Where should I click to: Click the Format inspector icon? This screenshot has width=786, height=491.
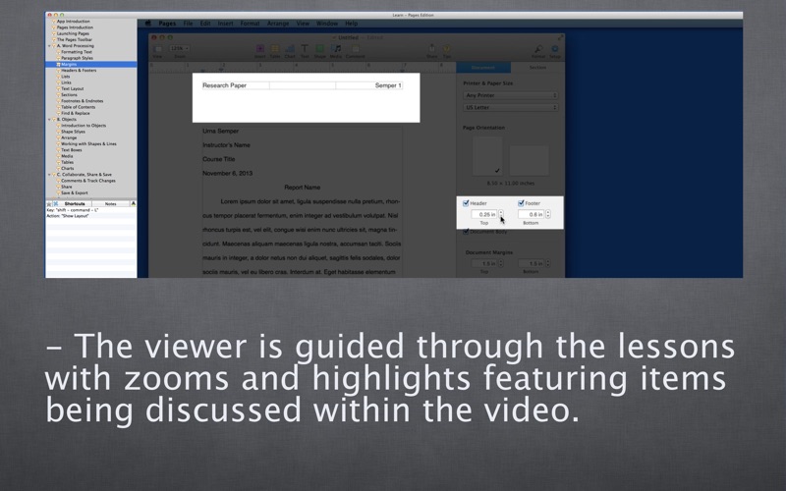pos(538,48)
